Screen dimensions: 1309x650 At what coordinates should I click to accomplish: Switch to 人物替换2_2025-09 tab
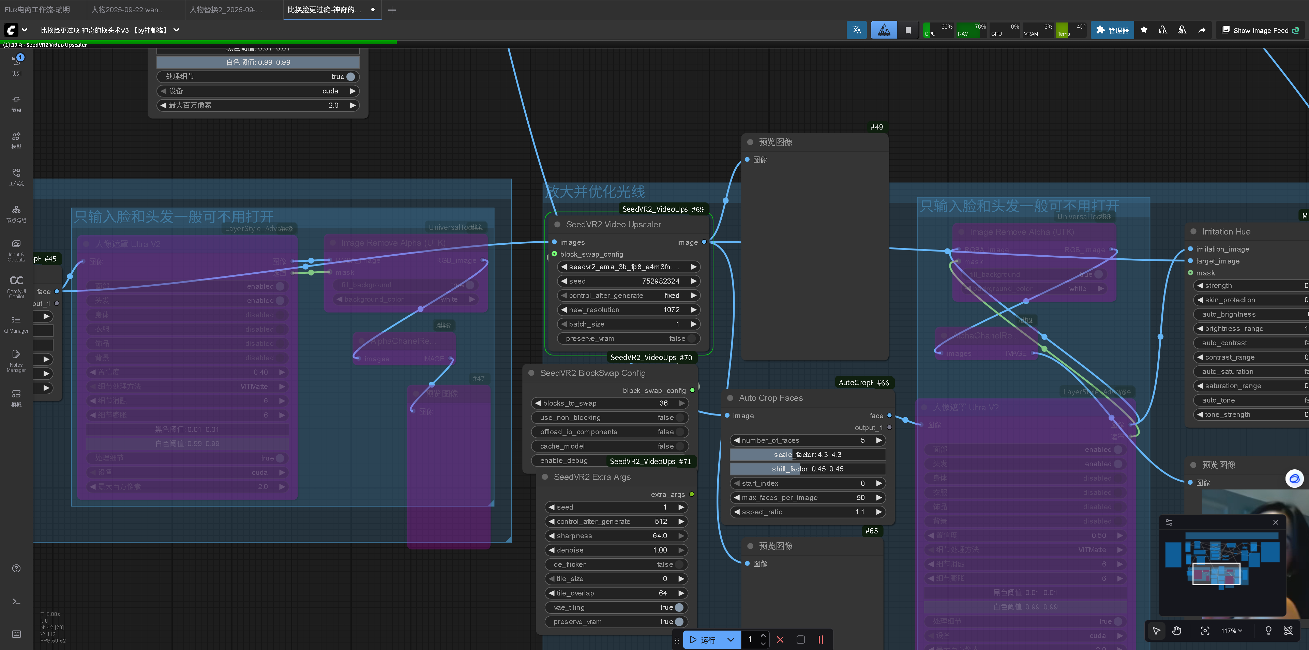point(227,10)
